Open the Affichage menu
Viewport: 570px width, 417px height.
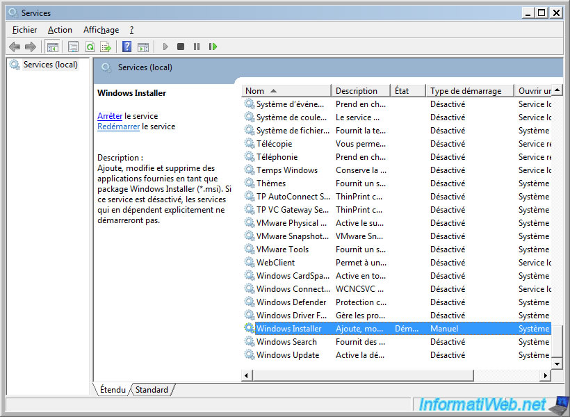coord(101,30)
